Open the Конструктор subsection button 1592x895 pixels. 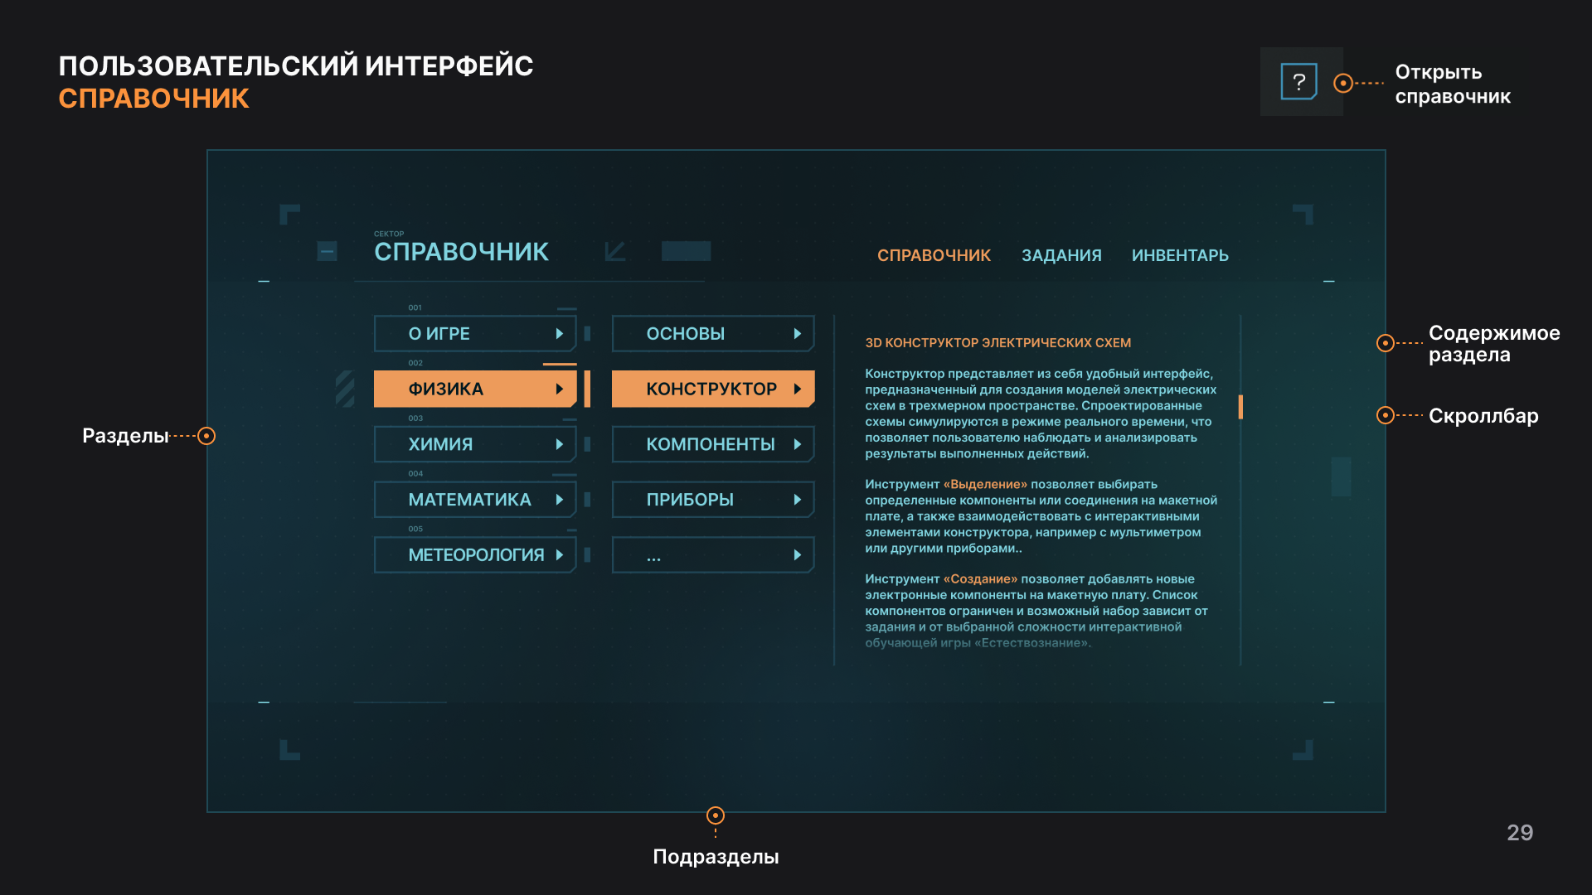click(x=711, y=389)
